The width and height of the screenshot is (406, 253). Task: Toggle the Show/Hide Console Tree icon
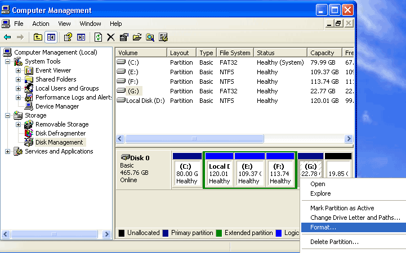51,38
